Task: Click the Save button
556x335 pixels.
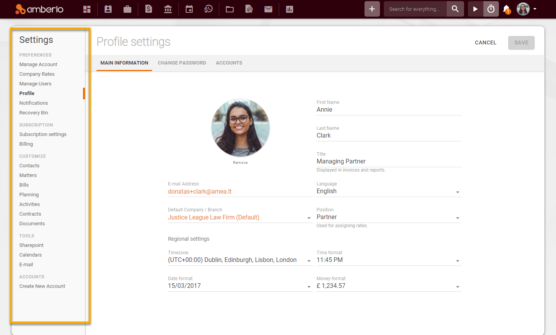Action: [x=521, y=43]
